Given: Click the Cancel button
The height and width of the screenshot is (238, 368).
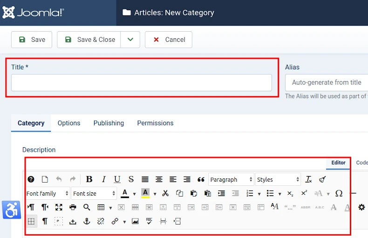Looking at the screenshot, I should tap(169, 40).
